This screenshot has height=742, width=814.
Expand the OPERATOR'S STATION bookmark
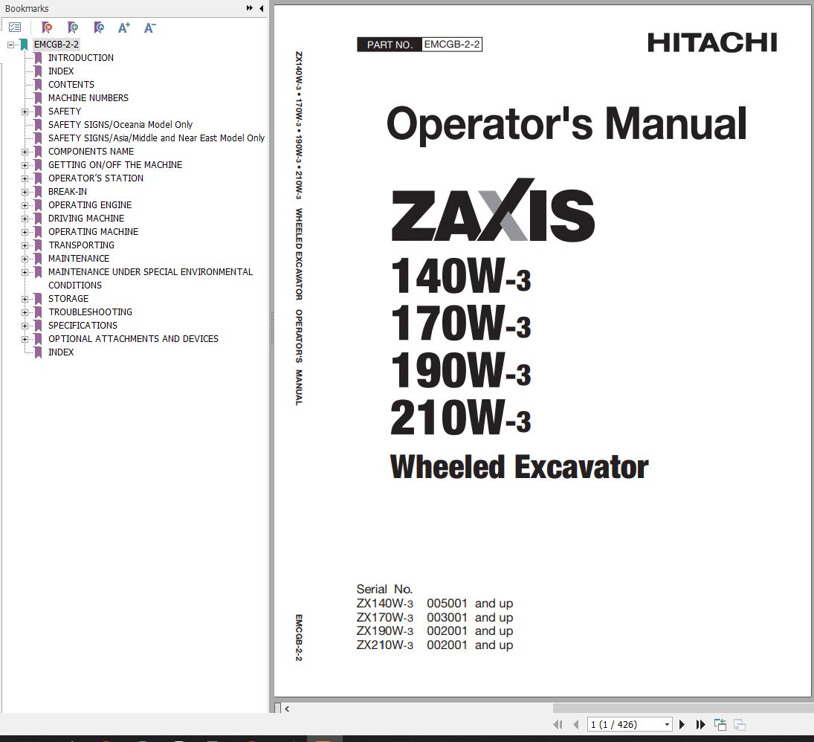(25, 178)
